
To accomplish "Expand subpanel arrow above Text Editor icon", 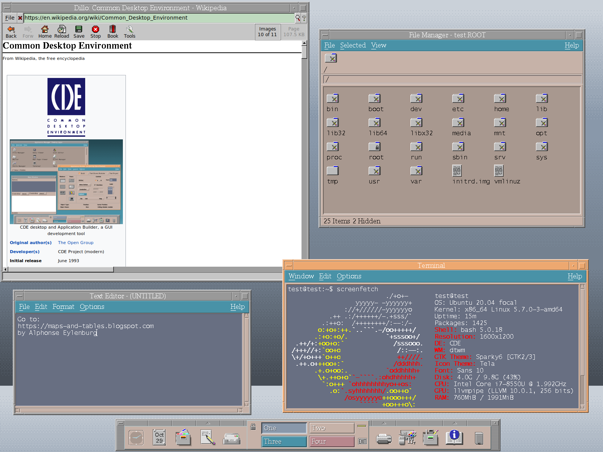I will pyautogui.click(x=208, y=423).
